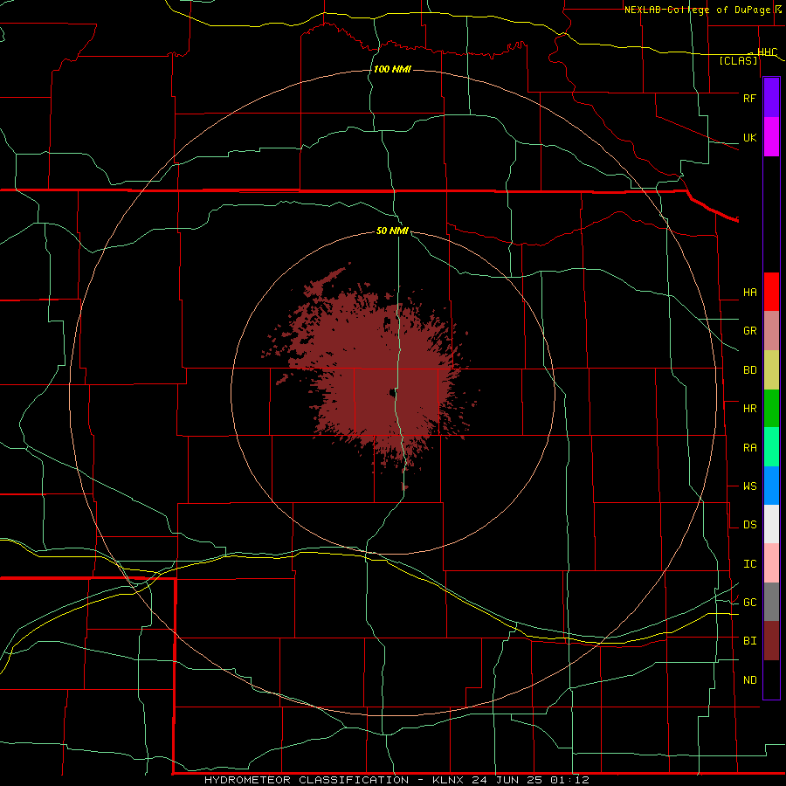Click the GC gray legend swatch
The image size is (786, 786).
pos(771,602)
